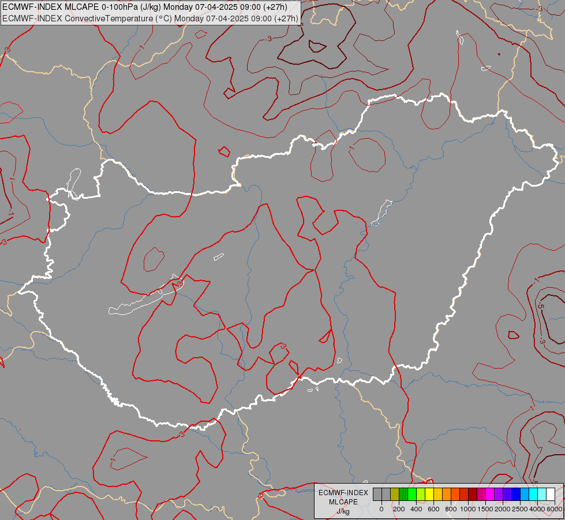Click the '800' legend scale label
This screenshot has width=565, height=520.
pyautogui.click(x=451, y=509)
